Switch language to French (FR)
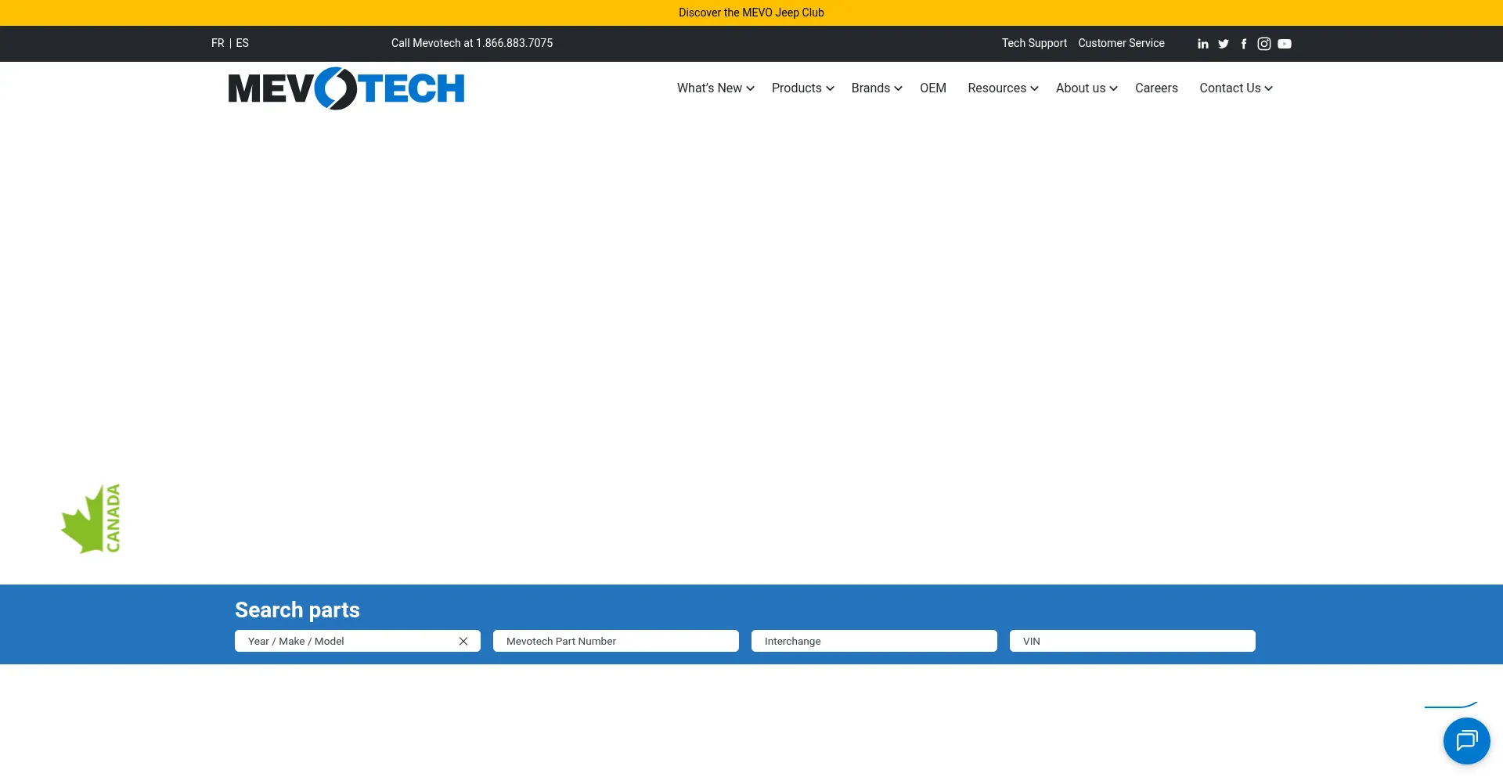Image resolution: width=1503 pixels, height=777 pixels. (x=218, y=43)
